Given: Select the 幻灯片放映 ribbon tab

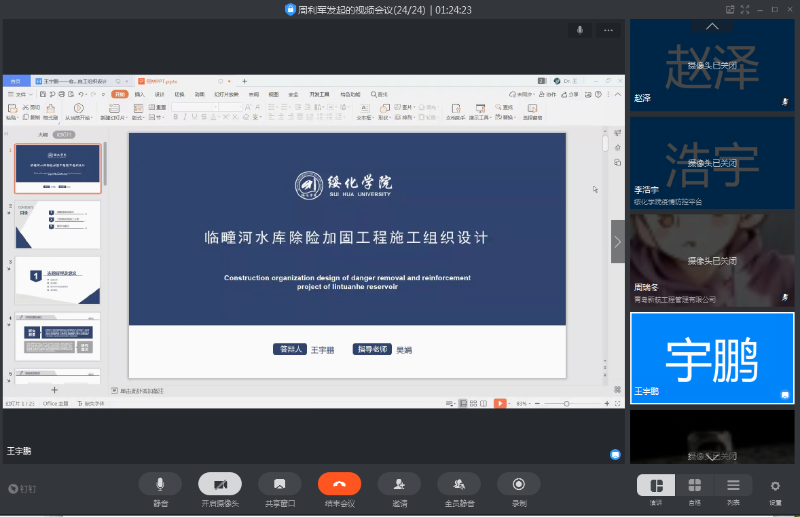Looking at the screenshot, I should pos(226,94).
